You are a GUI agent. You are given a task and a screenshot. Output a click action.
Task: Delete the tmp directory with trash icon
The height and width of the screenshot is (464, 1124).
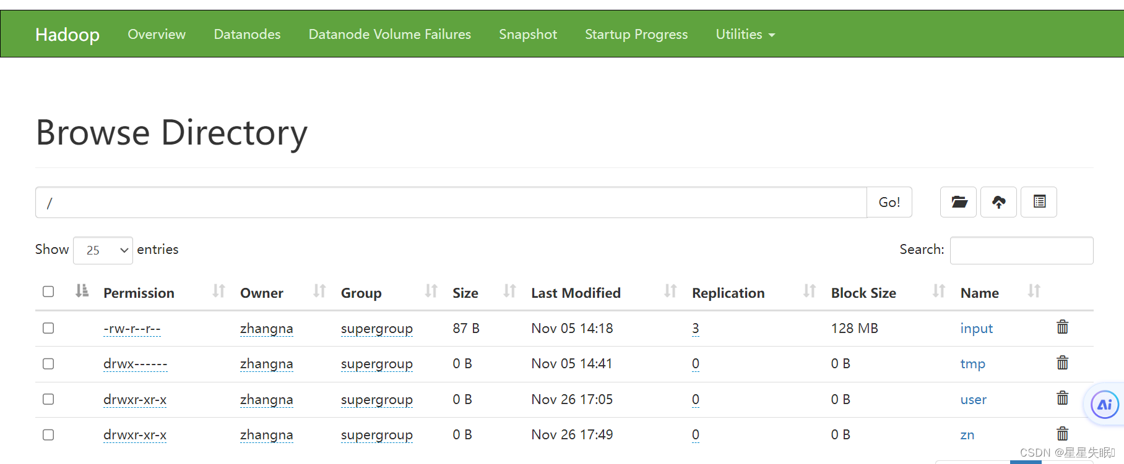coord(1062,363)
